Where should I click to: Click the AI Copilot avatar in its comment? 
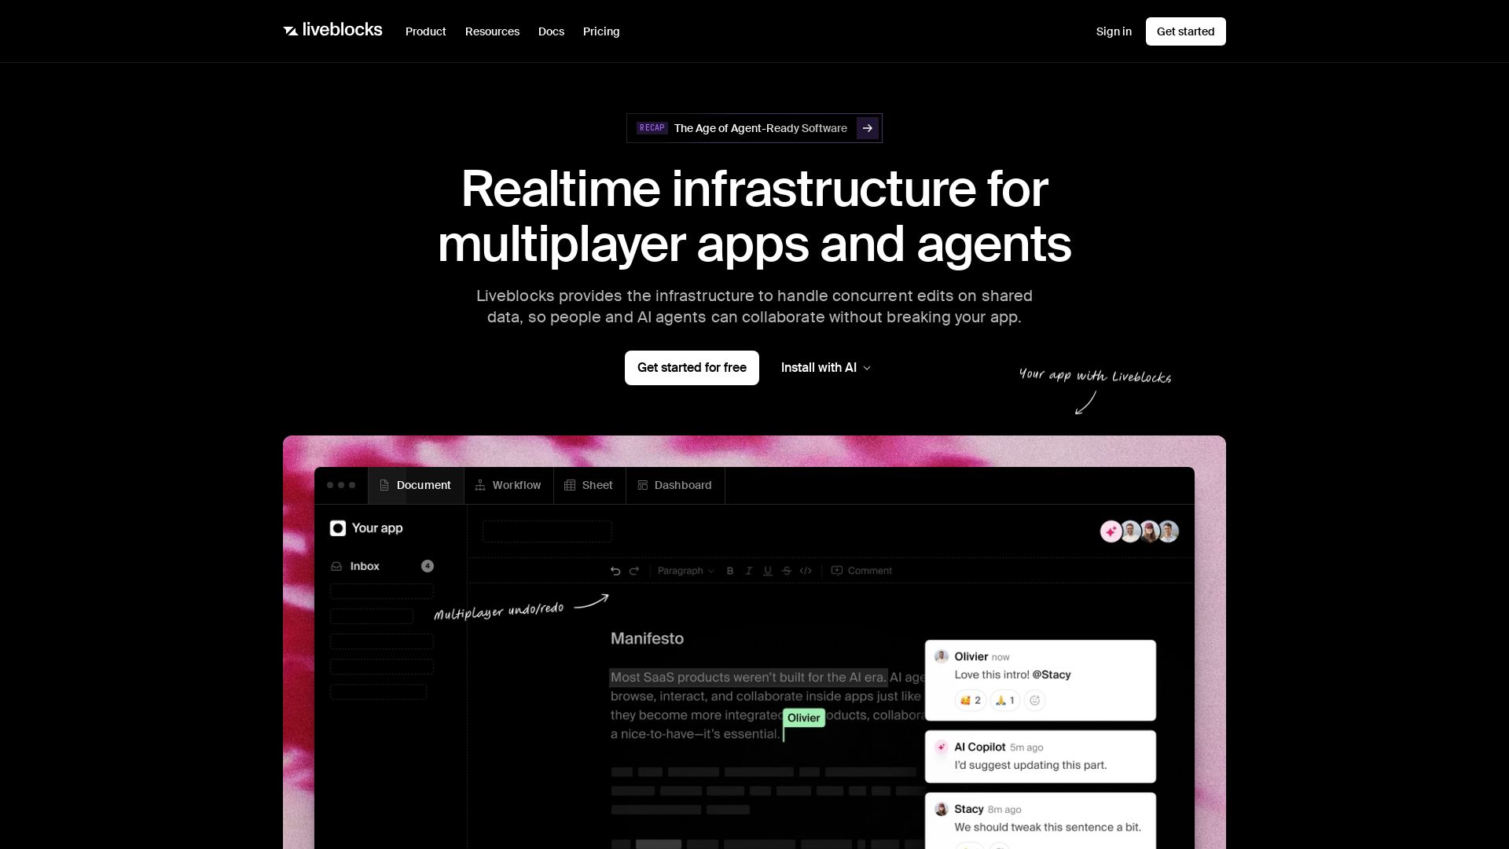coord(942,747)
